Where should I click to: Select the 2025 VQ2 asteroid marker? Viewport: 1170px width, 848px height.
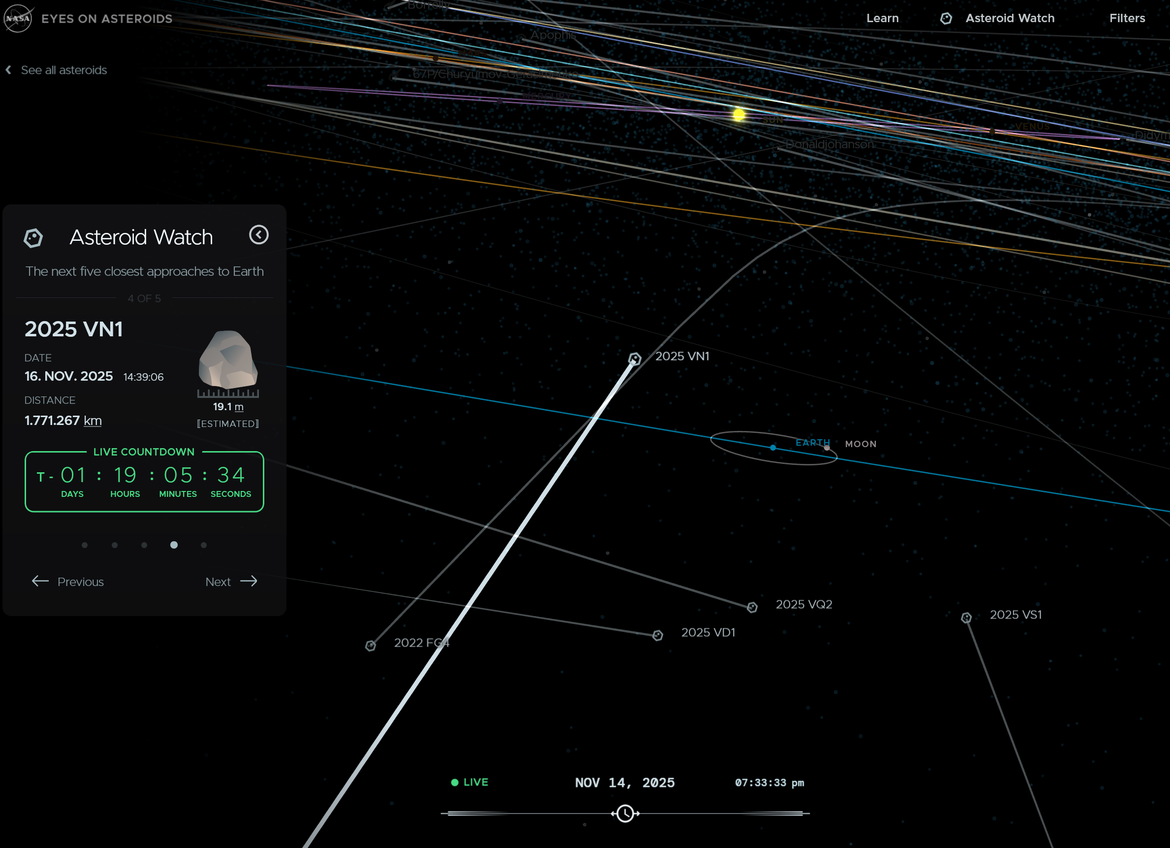pyautogui.click(x=752, y=607)
